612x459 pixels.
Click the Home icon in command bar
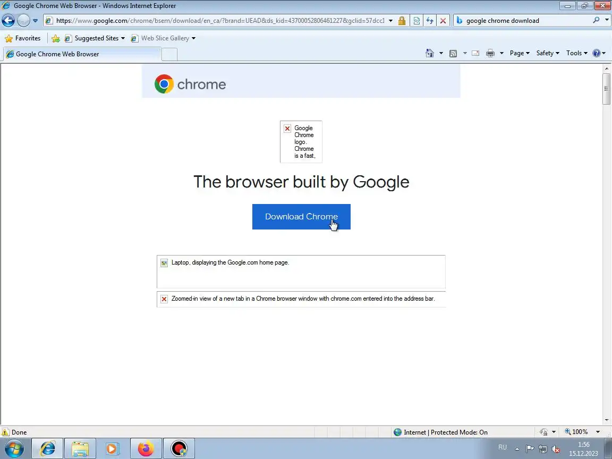click(430, 53)
